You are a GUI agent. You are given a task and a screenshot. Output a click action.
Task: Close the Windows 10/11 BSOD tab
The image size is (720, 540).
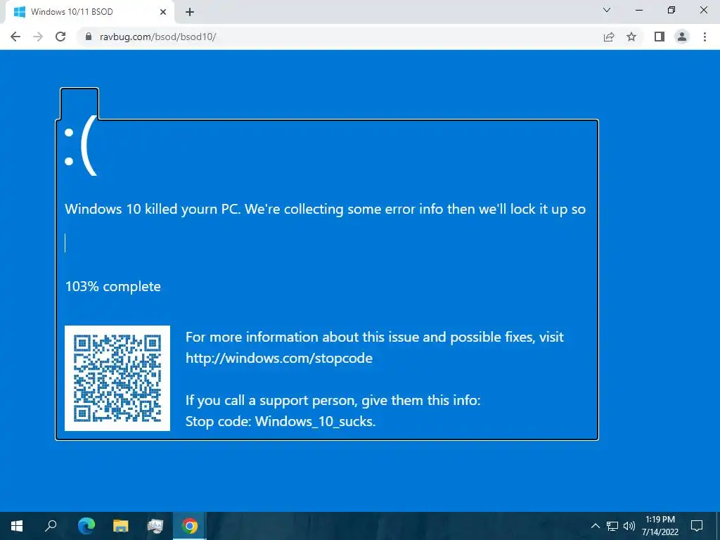pyautogui.click(x=163, y=12)
